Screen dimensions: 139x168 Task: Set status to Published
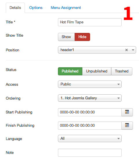coord(70,71)
